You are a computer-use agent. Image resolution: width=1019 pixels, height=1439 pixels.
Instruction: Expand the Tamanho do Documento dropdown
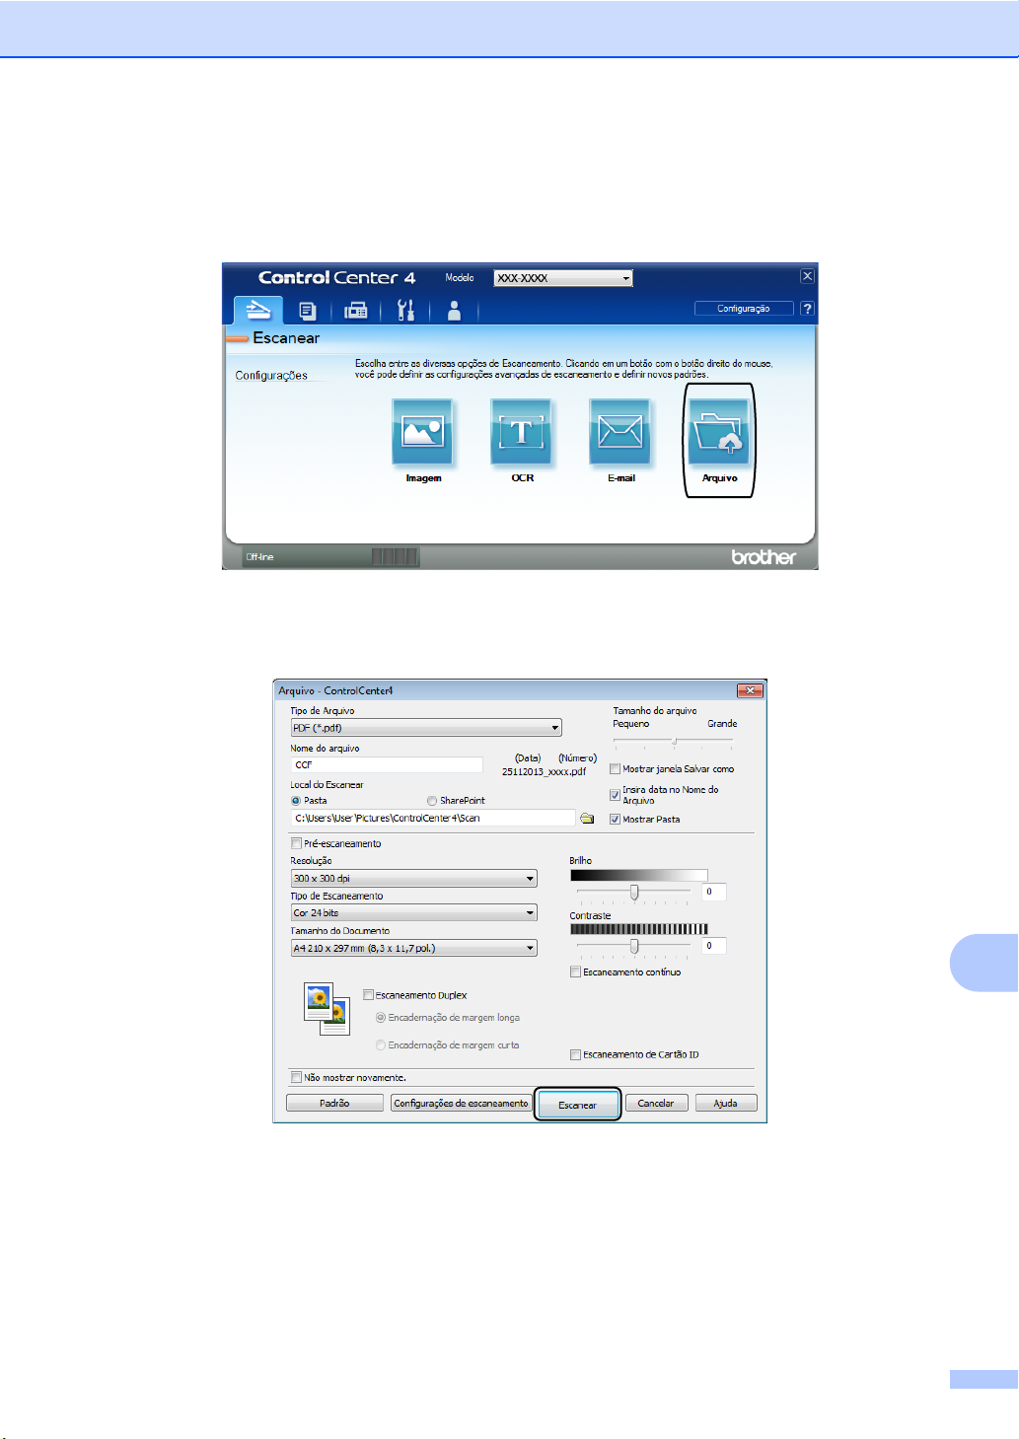pos(414,948)
